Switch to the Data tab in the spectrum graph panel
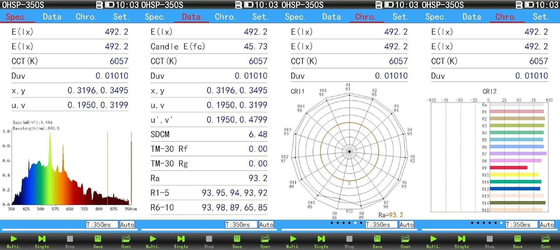This screenshot has height=250, width=560. pyautogui.click(x=52, y=17)
